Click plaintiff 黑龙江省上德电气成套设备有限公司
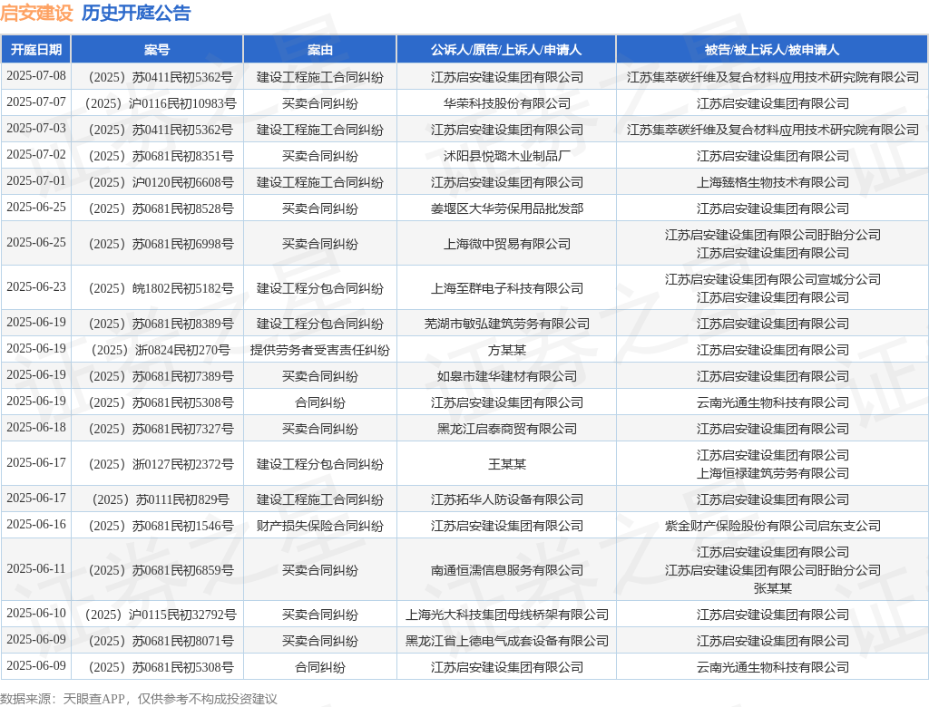The image size is (929, 707). click(506, 641)
